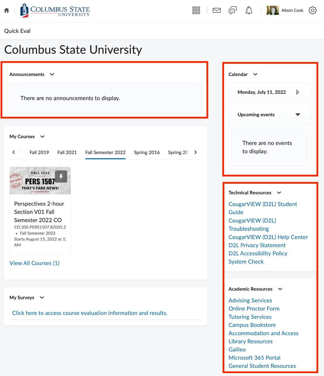Go to next day in Calendar
Image resolution: width=324 pixels, height=376 pixels.
(x=298, y=92)
